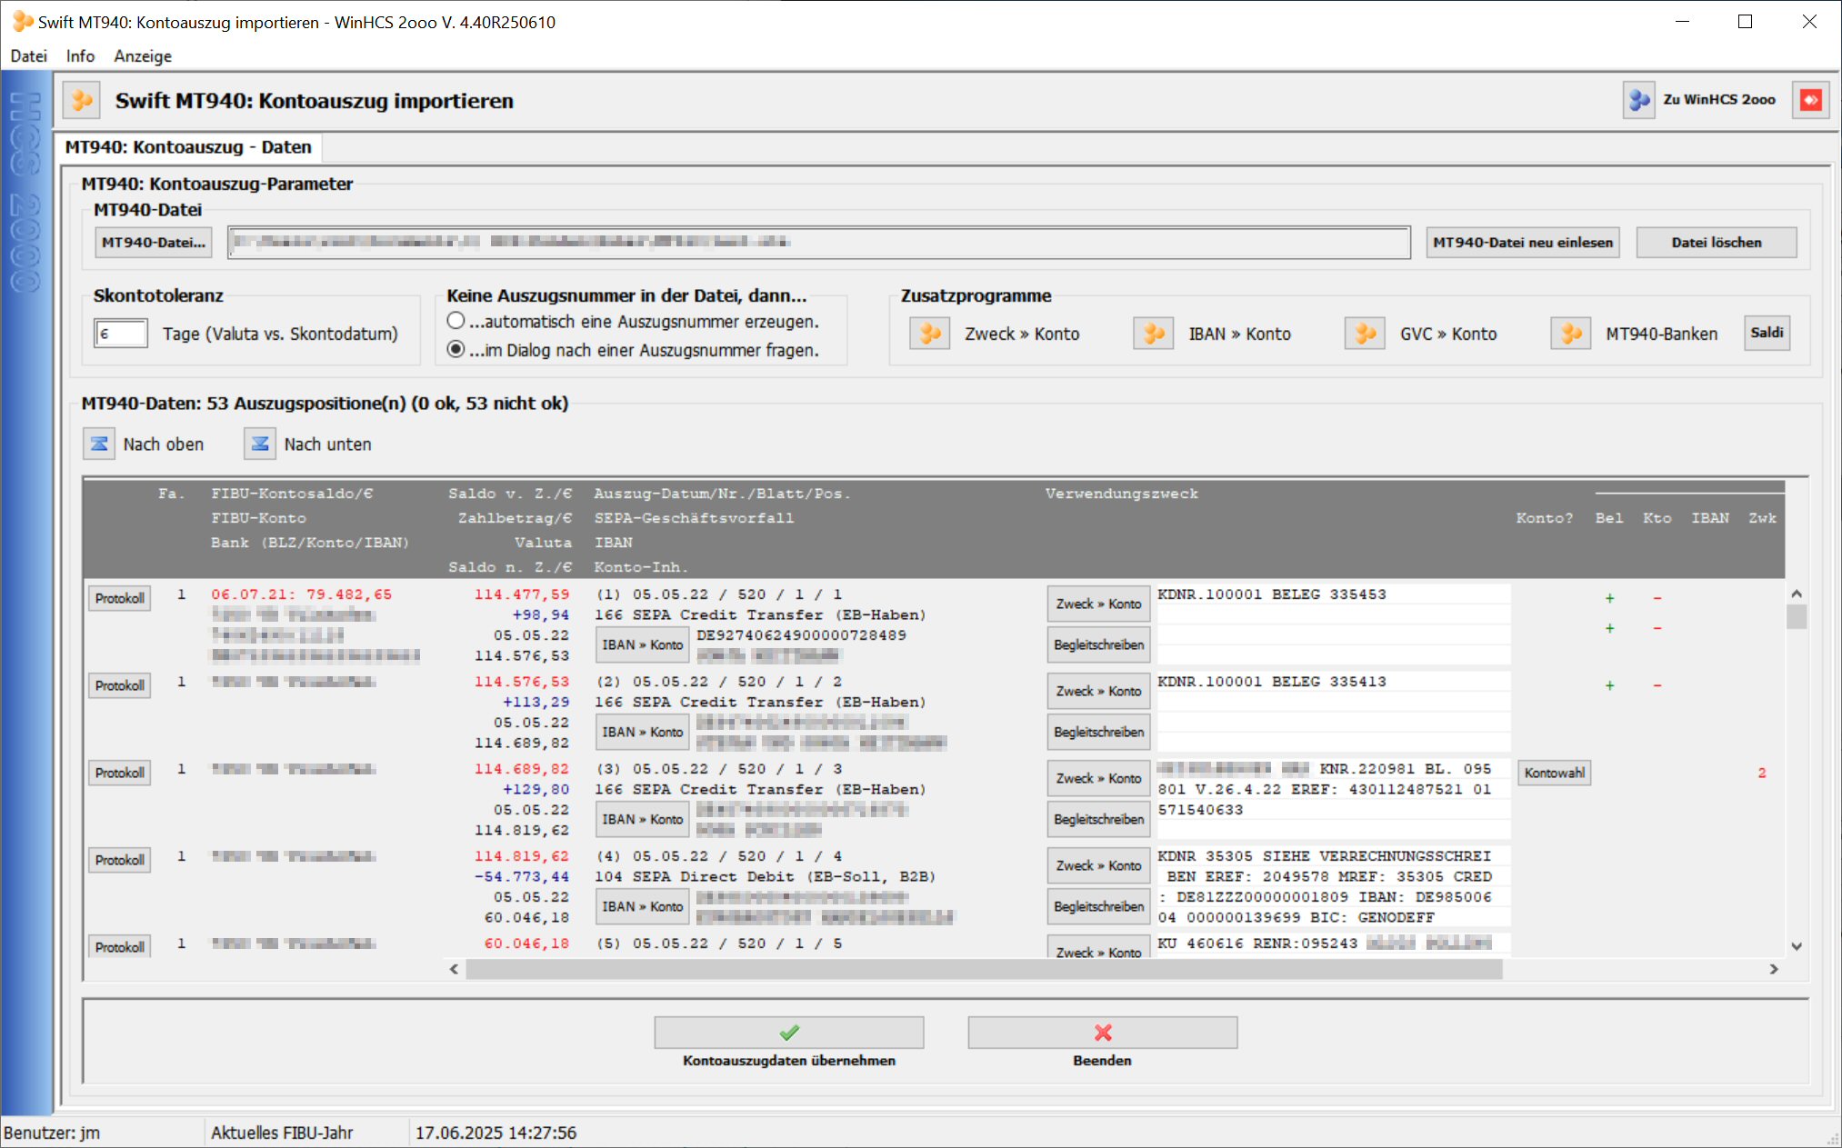1842x1148 pixels.
Task: Select the MT940: Kontoauszug - Daten tab
Action: pos(187,146)
